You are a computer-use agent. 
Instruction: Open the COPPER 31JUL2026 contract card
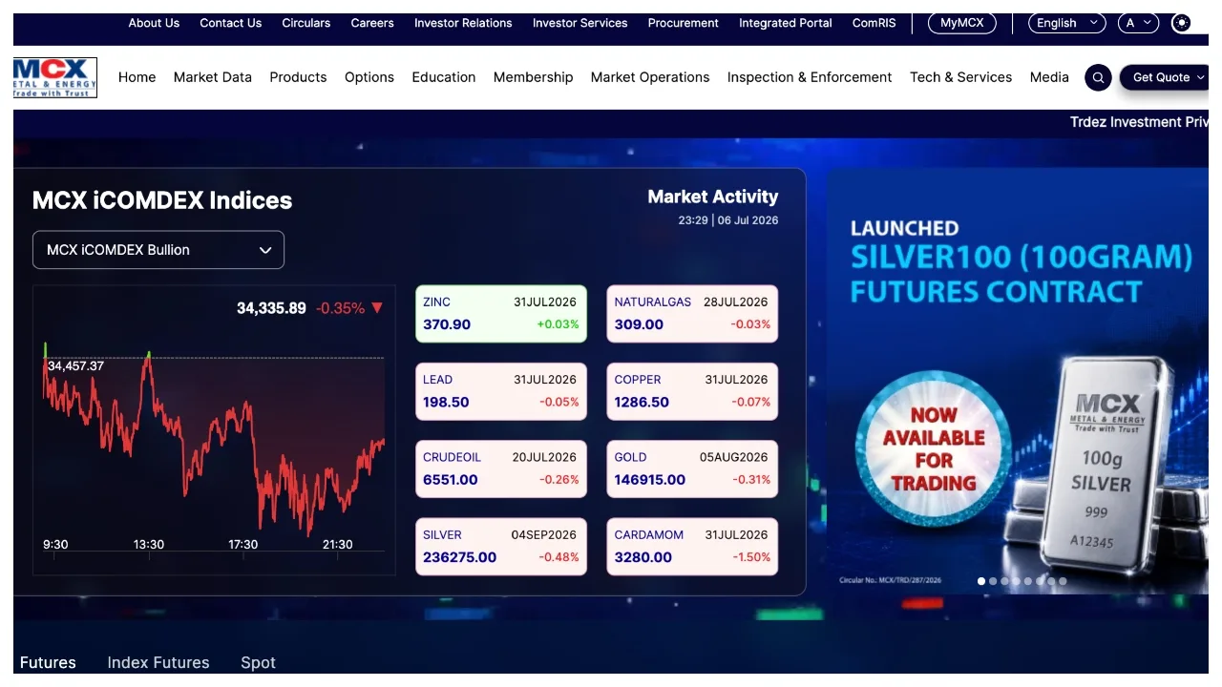point(692,391)
